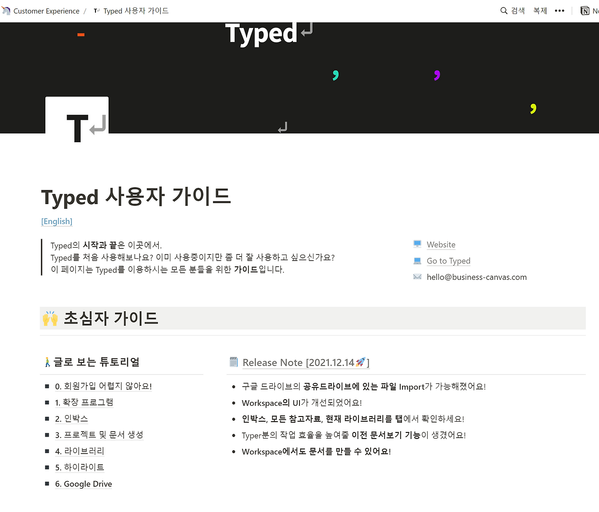Viewport: 599px width, 512px height.
Task: Click the 구글 드라이브 공유드라이브 Import release note line
Action: [364, 386]
